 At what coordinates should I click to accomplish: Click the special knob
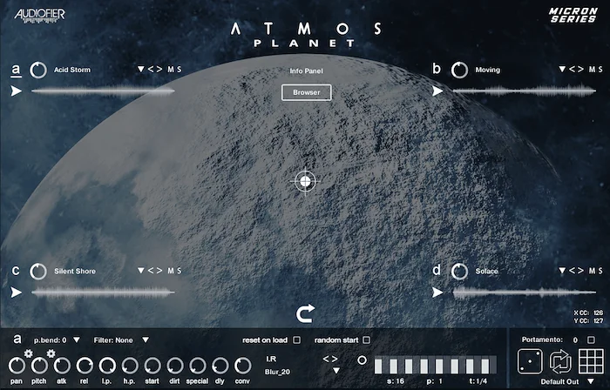pyautogui.click(x=197, y=366)
